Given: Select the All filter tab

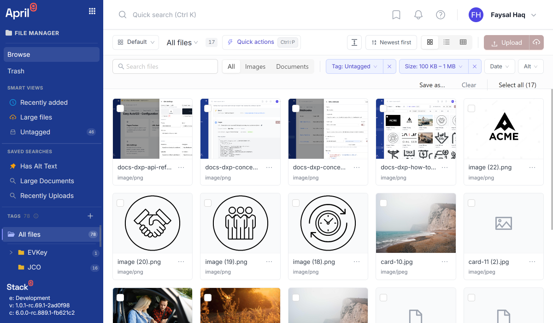Looking at the screenshot, I should point(231,66).
